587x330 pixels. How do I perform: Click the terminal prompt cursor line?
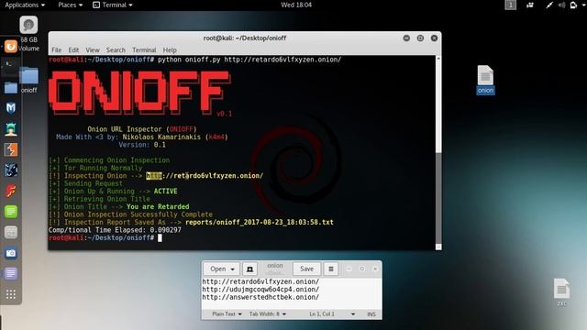(x=105, y=238)
